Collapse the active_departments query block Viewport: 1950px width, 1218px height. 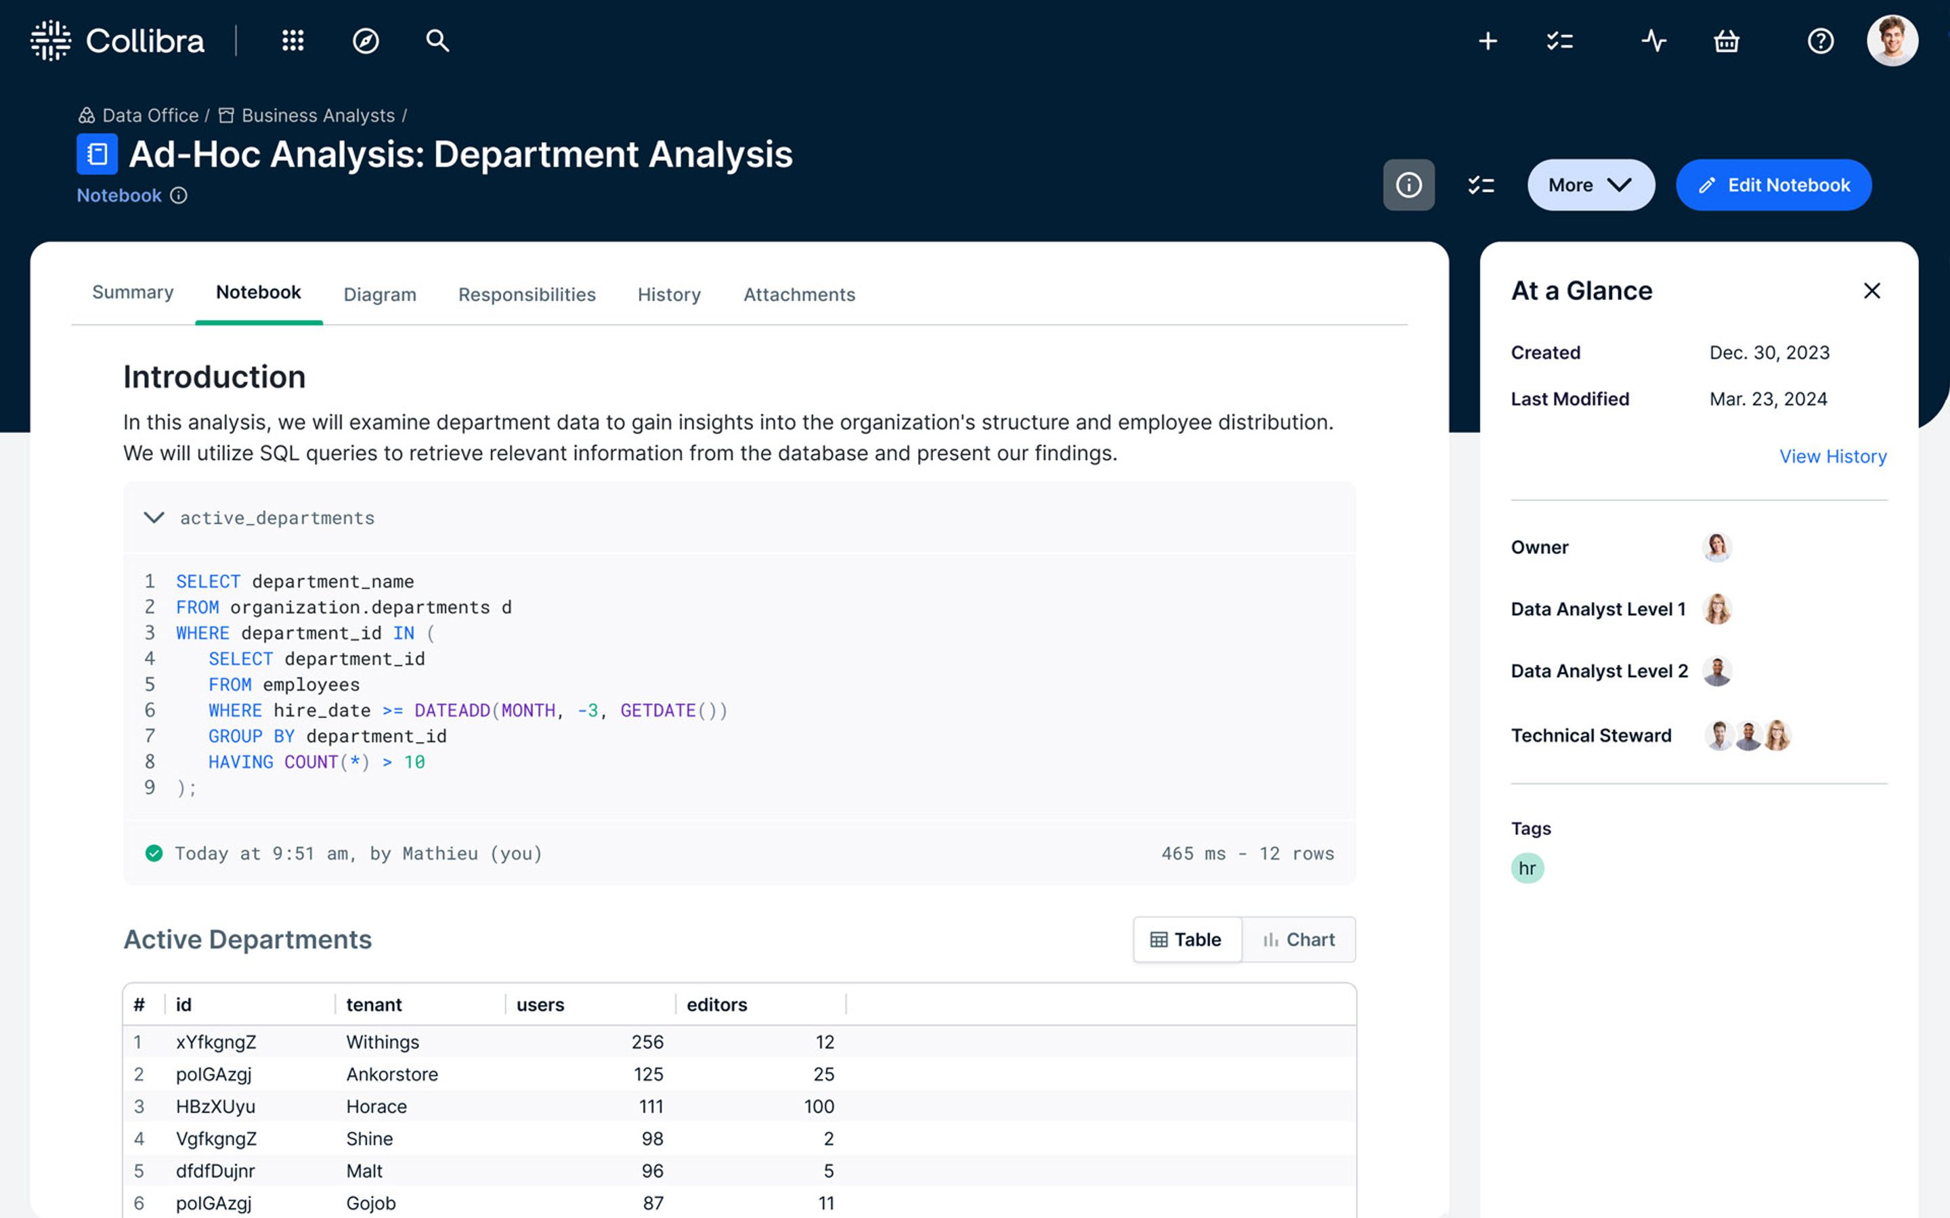coord(154,517)
